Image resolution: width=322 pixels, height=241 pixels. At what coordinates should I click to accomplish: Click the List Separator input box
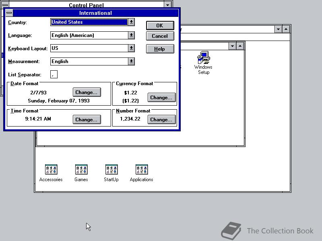tap(54, 74)
